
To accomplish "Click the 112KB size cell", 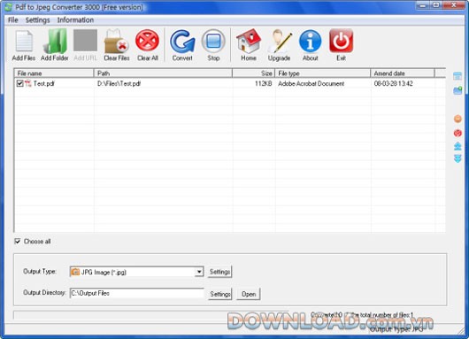I will 263,83.
